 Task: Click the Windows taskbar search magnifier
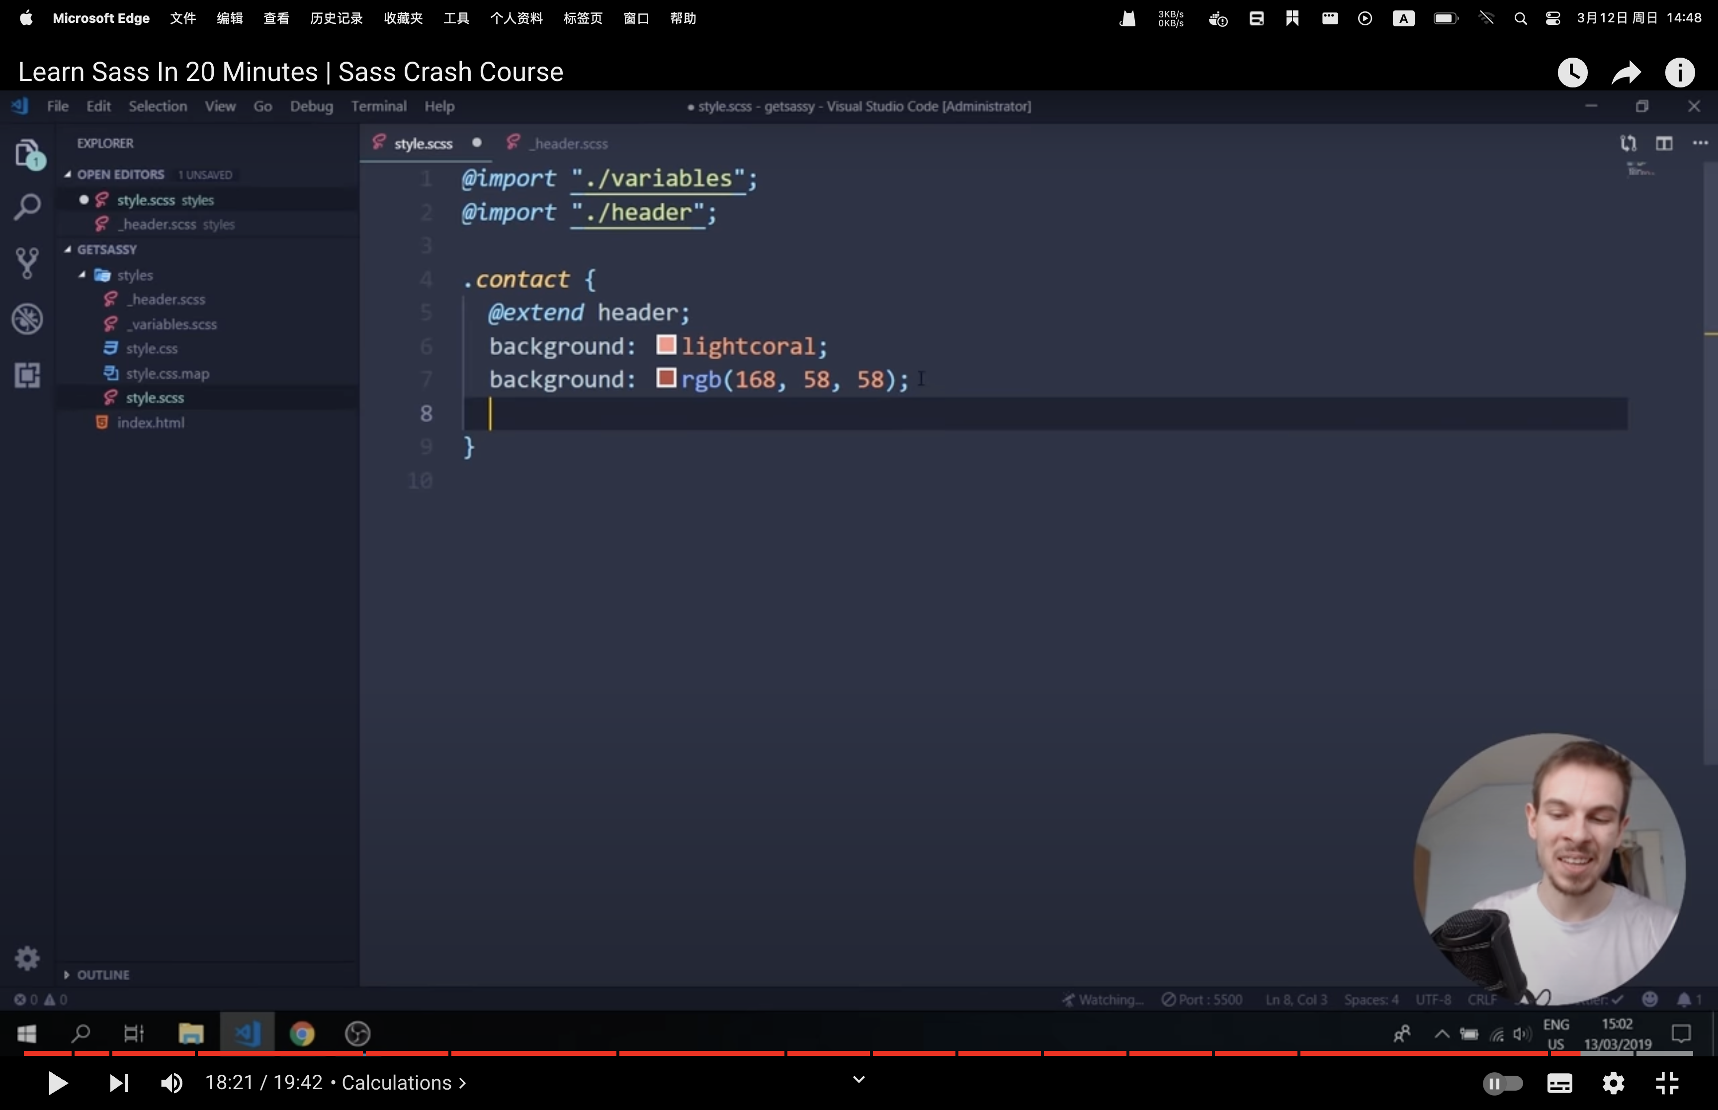(81, 1034)
